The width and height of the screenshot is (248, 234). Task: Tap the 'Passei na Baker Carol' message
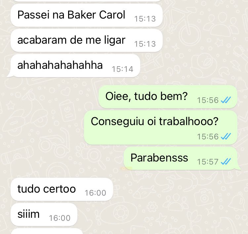pyautogui.click(x=87, y=15)
